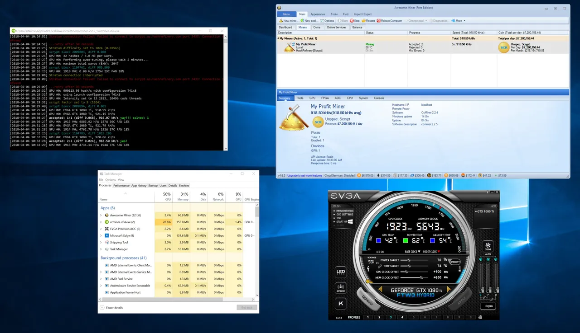Expand Antimalware Service Executable row
This screenshot has width=580, height=333.
(101, 286)
